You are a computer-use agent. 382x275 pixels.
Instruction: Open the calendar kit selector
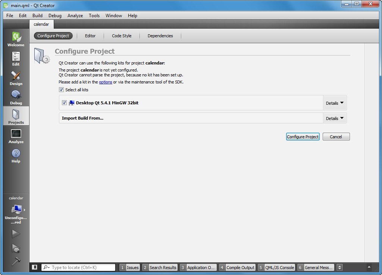(x=16, y=209)
